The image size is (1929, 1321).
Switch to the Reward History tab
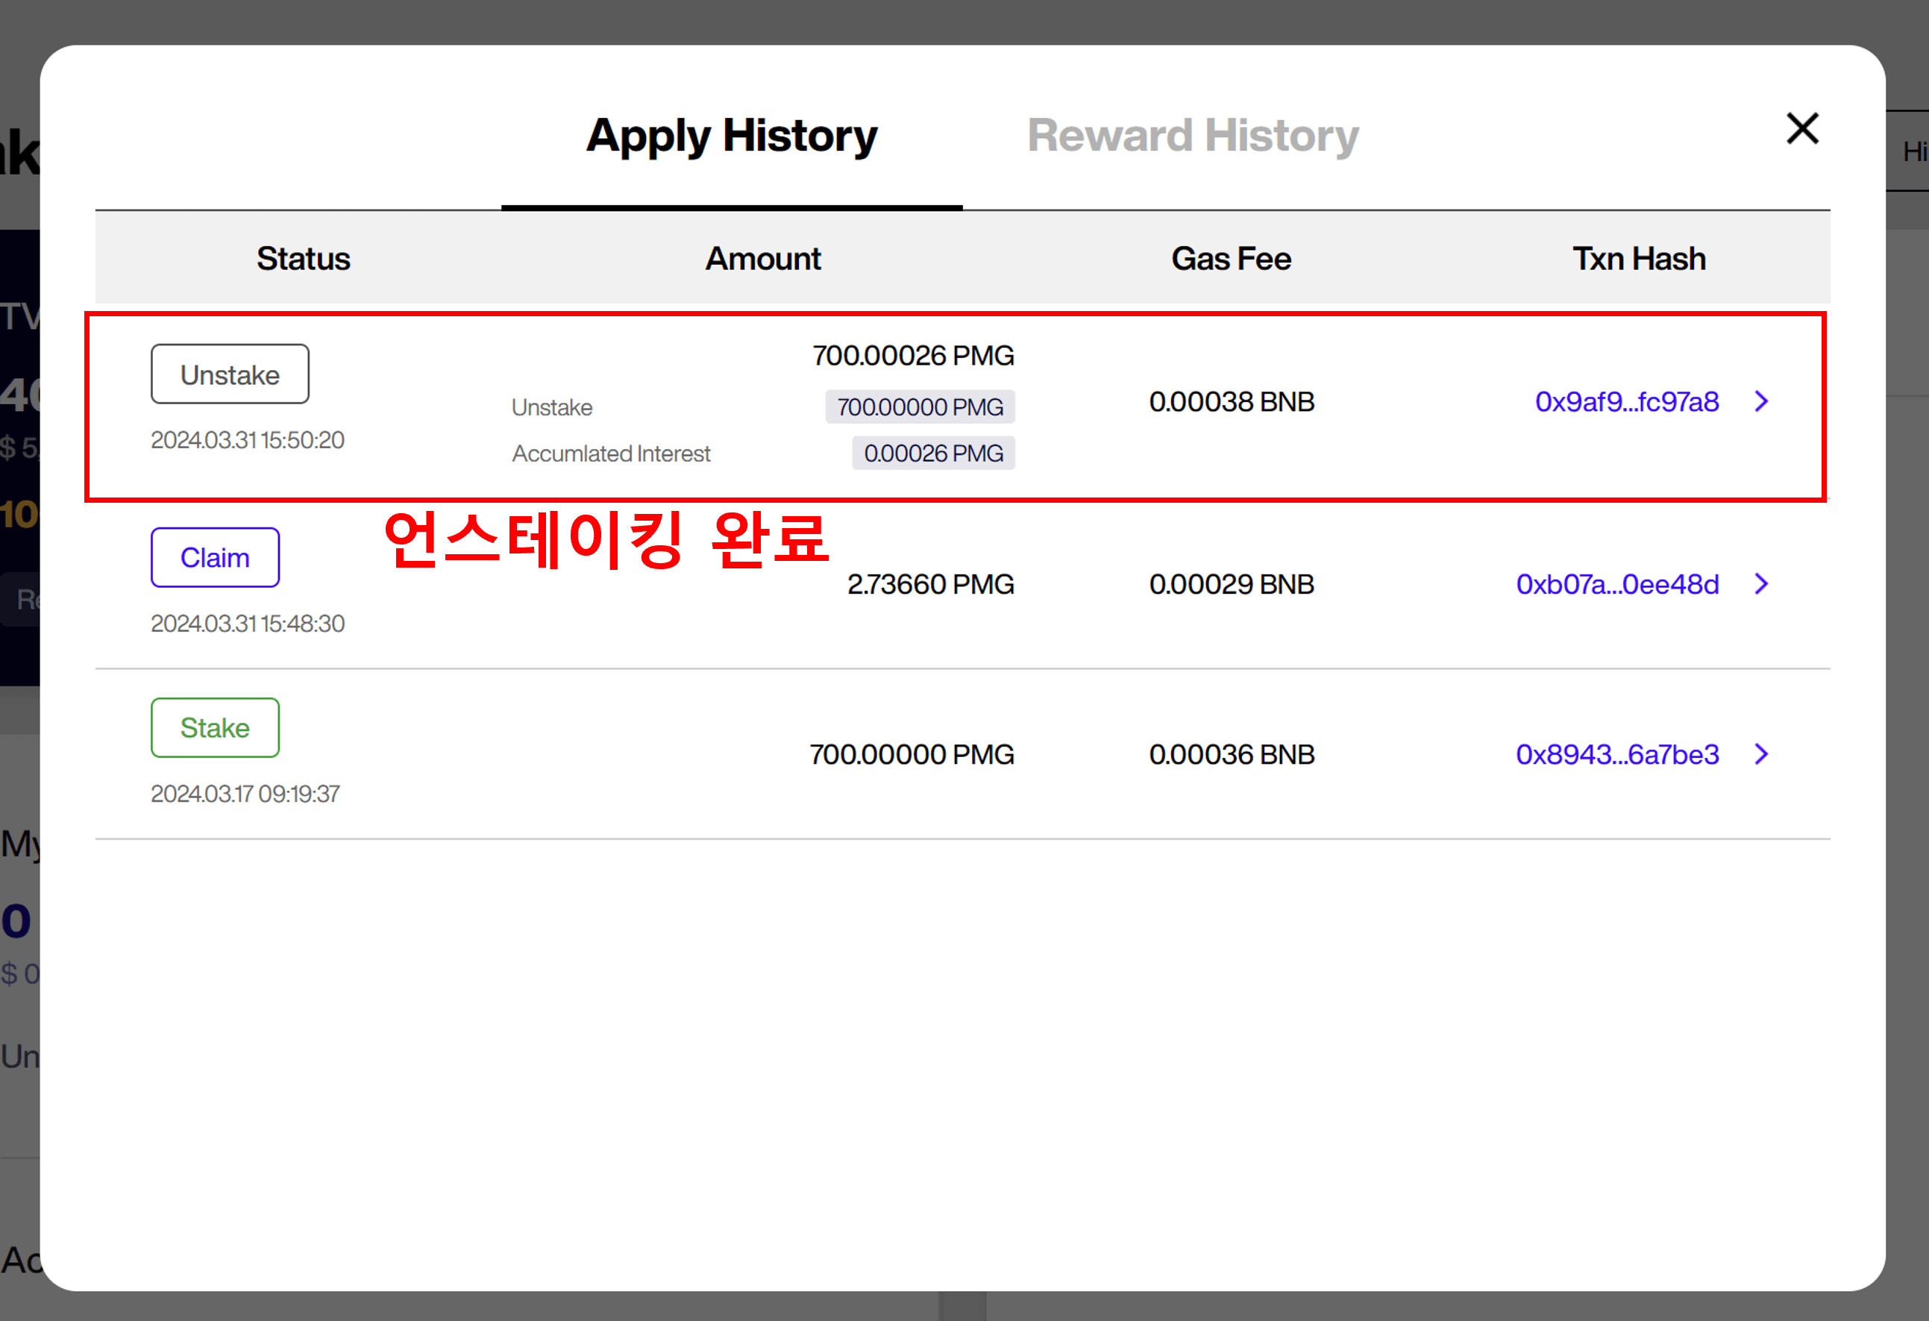point(1193,135)
